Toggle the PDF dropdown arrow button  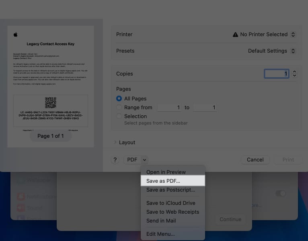144,160
